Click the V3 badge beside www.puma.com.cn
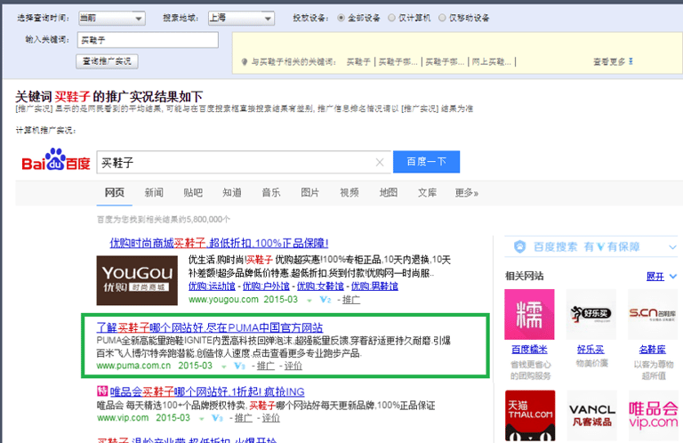 (239, 366)
